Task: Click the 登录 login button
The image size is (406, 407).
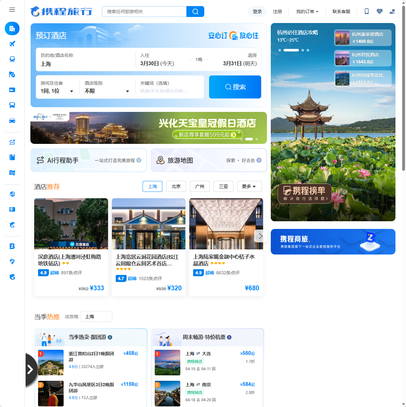Action: 257,11
